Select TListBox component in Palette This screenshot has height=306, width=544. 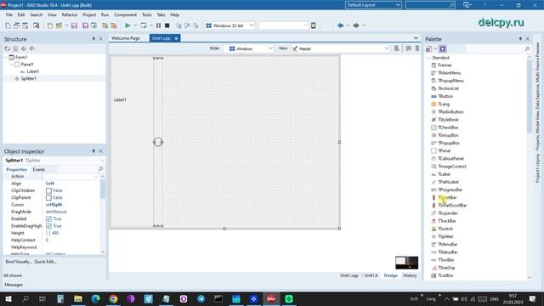[445, 275]
